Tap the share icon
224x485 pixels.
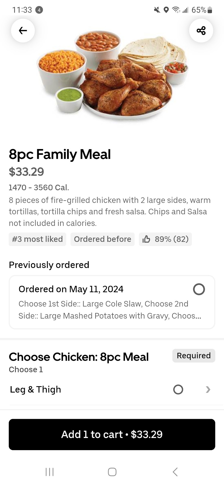tap(201, 31)
